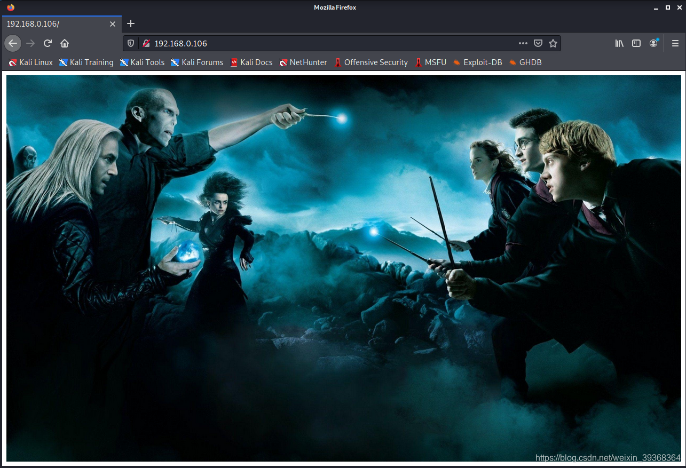Toggle the sidebar view

click(636, 43)
